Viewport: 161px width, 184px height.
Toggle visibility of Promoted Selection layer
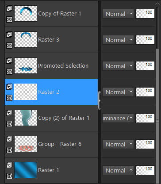tap(9, 72)
